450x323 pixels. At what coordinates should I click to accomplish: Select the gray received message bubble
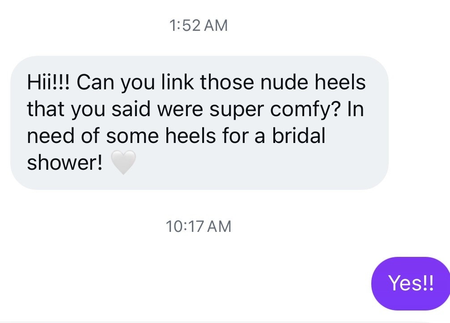pyautogui.click(x=199, y=123)
